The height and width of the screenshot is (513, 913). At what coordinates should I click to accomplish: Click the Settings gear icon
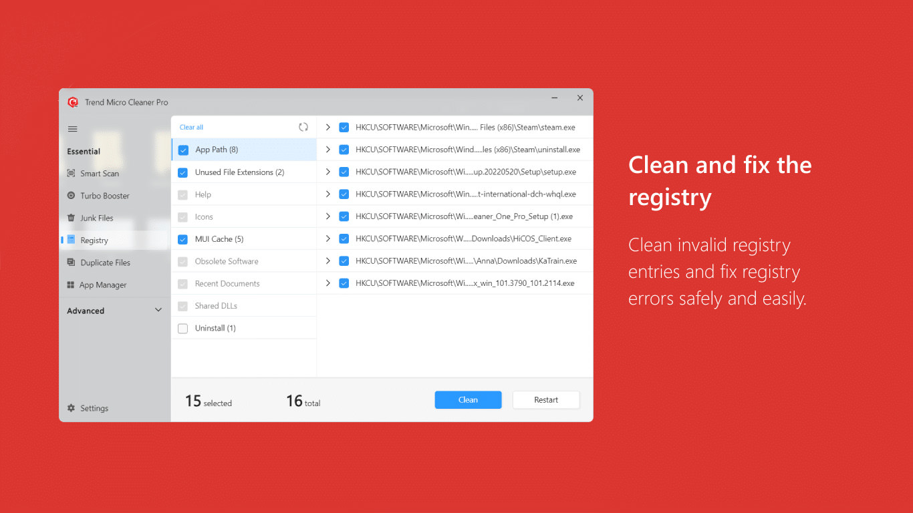click(x=71, y=408)
